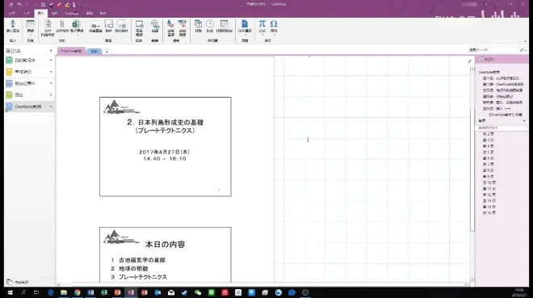Start Record Audio from the ribbon
This screenshot has height=298, width=533.
pyautogui.click(x=170, y=28)
